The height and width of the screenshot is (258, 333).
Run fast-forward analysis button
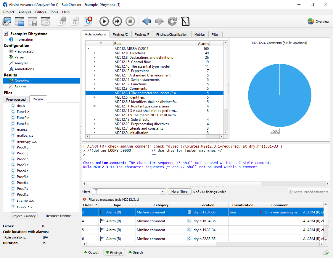click(x=117, y=21)
